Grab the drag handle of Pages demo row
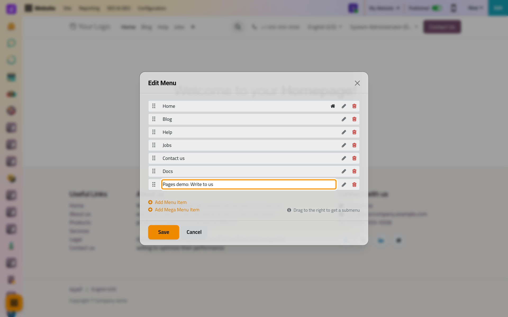Image resolution: width=508 pixels, height=317 pixels. tap(154, 184)
